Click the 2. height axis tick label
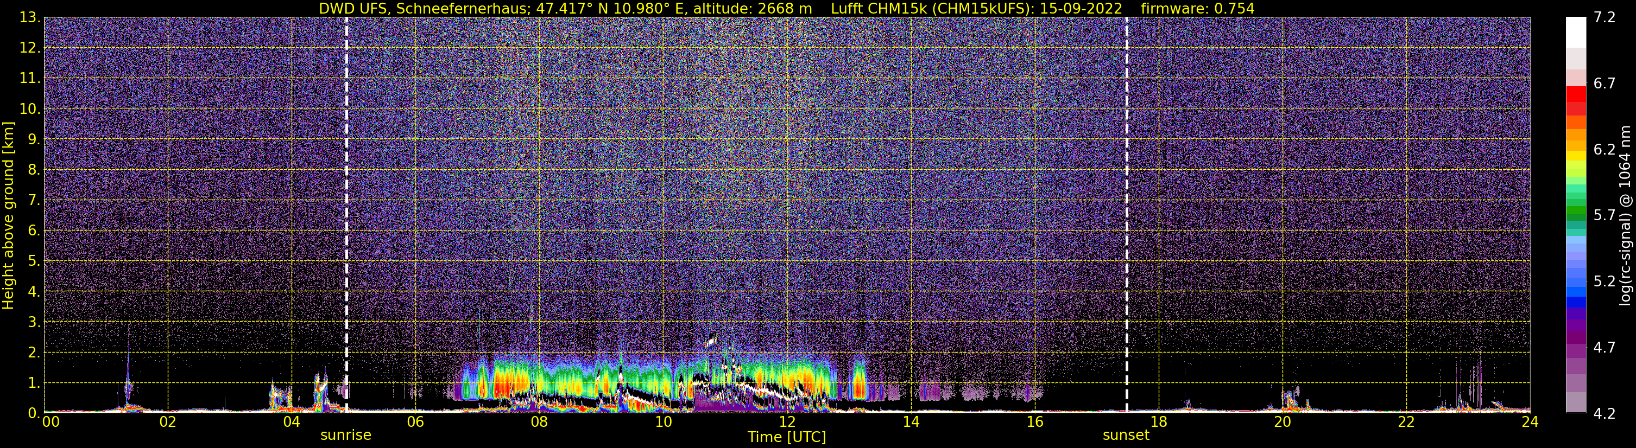Image resolution: width=1636 pixels, height=448 pixels. click(x=34, y=352)
